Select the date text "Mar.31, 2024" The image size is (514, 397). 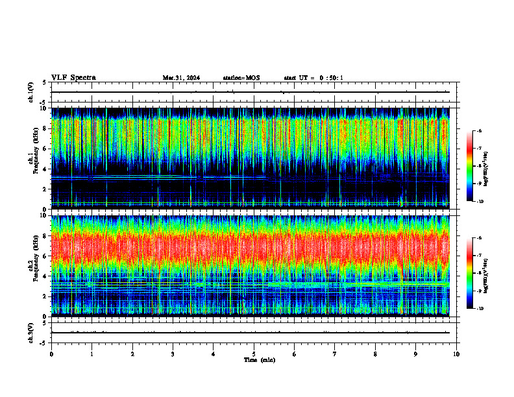tap(181, 78)
